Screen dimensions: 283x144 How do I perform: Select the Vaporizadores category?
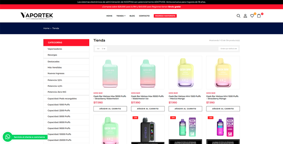click(66, 49)
